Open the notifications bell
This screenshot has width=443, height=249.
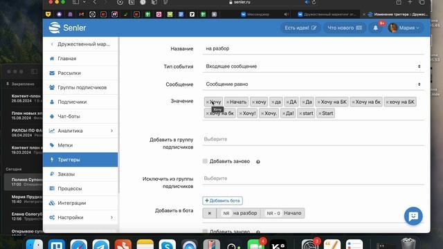click(x=375, y=28)
